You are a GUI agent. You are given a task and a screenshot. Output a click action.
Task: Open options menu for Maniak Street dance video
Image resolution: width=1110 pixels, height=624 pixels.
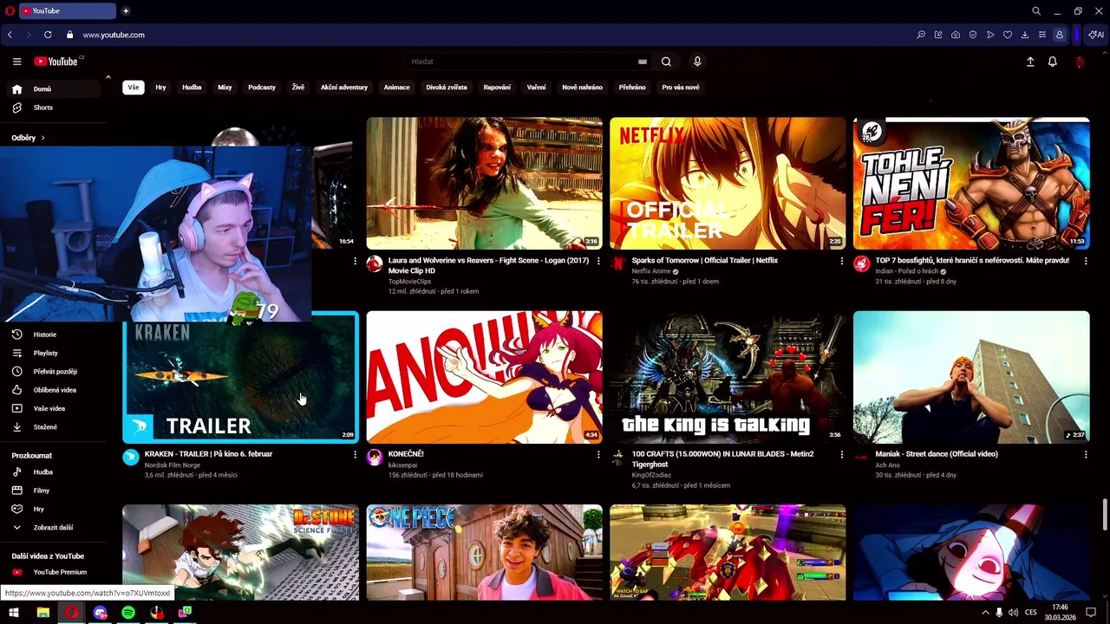1085,454
